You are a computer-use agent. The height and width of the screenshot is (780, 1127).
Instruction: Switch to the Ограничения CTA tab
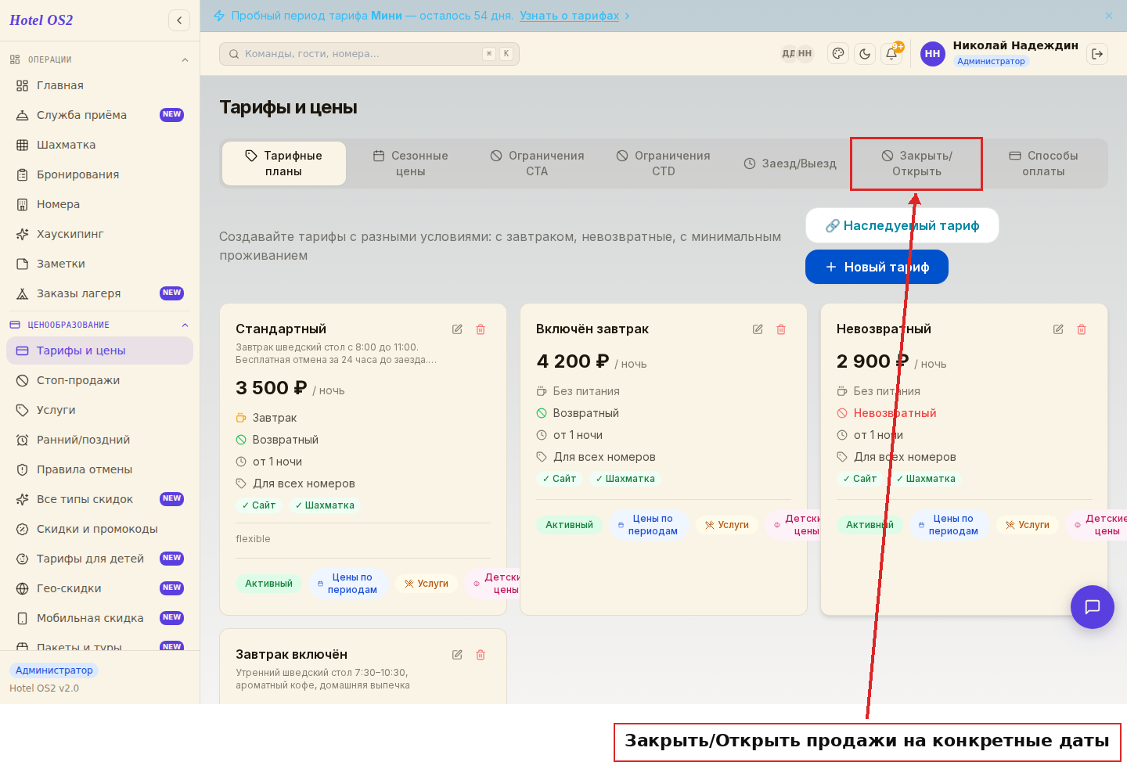point(537,164)
